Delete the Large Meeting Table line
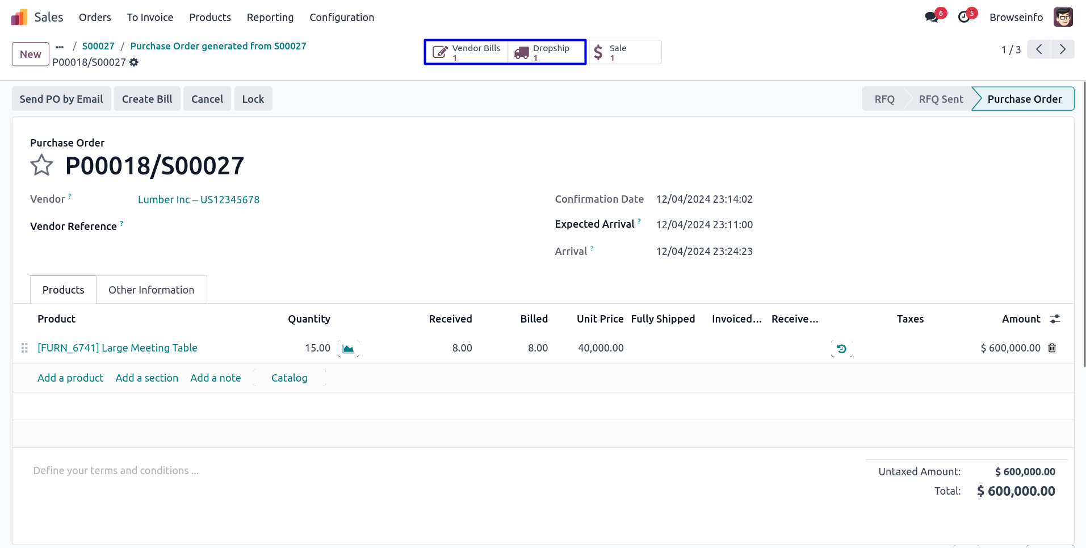Image resolution: width=1086 pixels, height=548 pixels. [1052, 348]
